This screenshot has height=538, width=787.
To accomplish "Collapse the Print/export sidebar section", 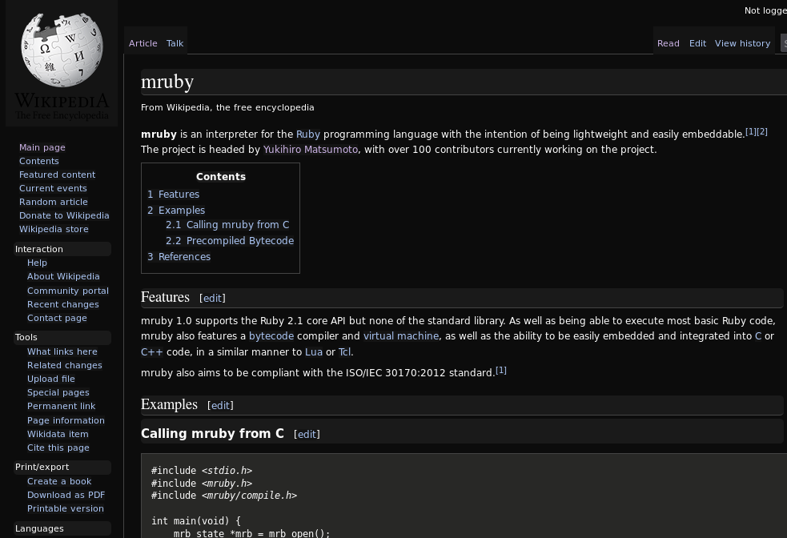I will click(62, 467).
